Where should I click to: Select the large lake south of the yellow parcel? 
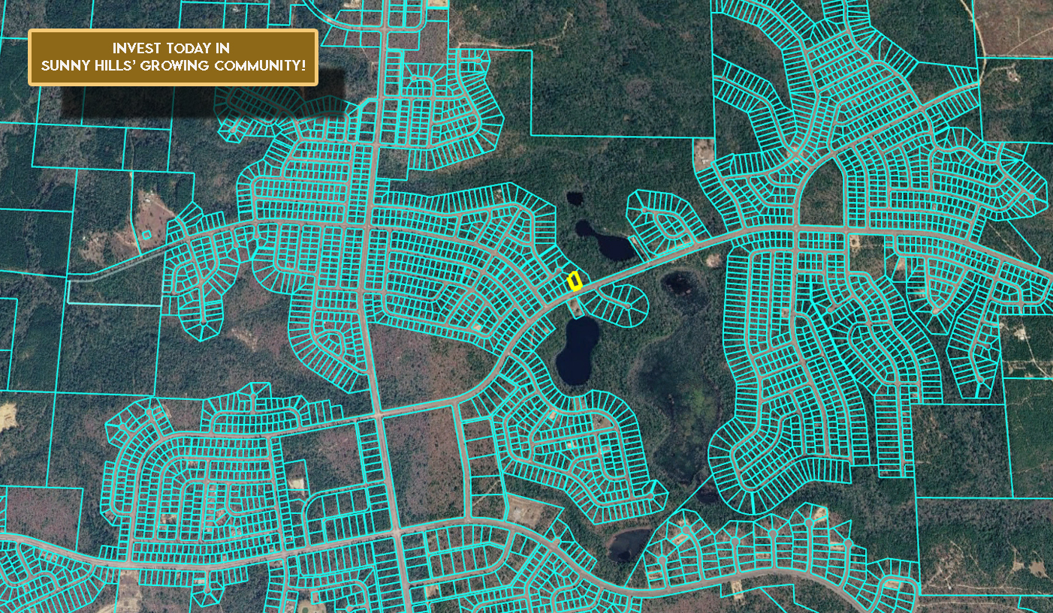[577, 349]
